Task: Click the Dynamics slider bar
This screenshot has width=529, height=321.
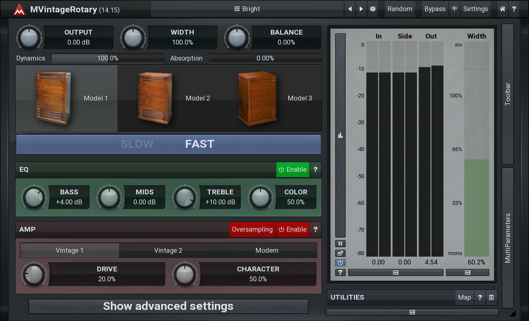Action: tap(108, 58)
